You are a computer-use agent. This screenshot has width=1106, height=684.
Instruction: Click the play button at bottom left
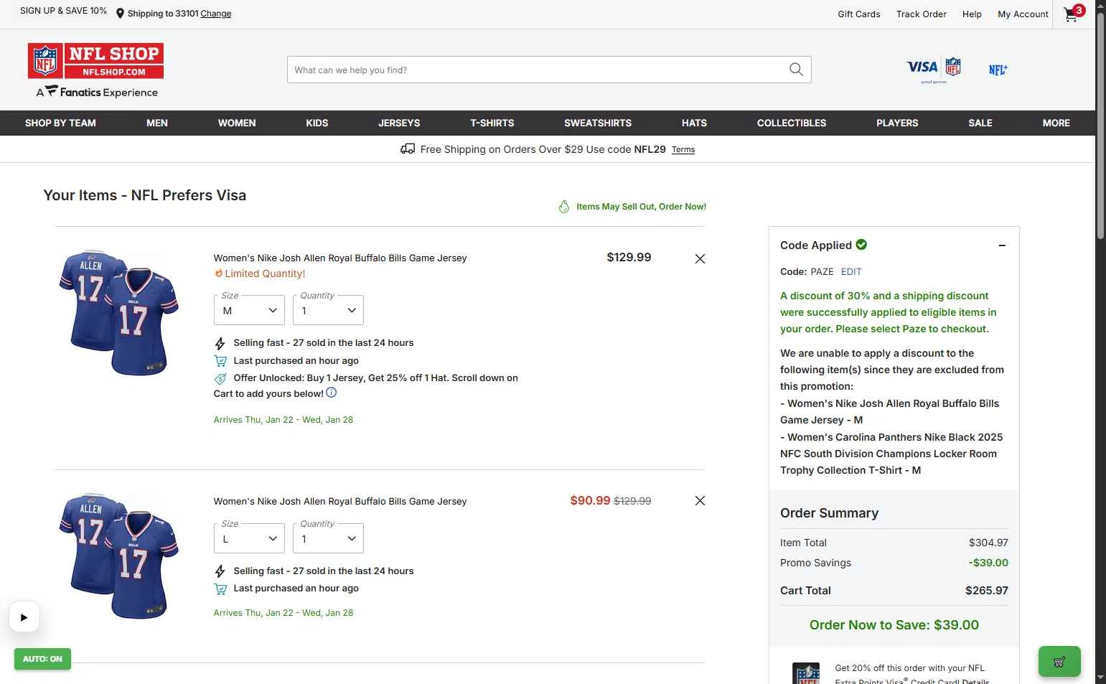24,617
